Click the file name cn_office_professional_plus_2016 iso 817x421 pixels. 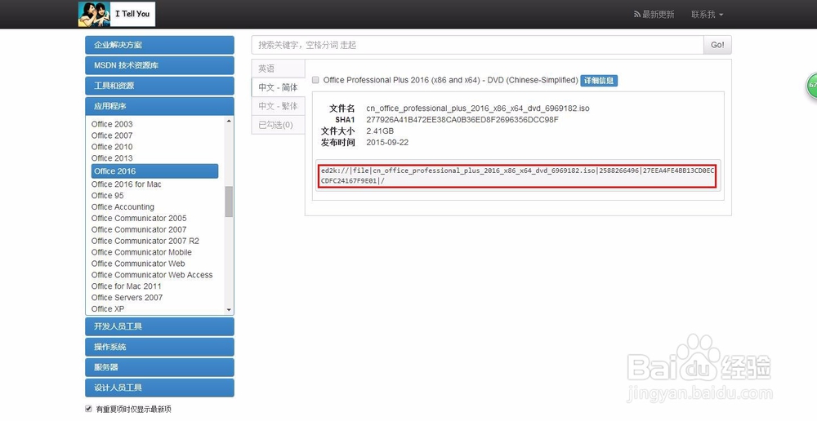coord(478,109)
